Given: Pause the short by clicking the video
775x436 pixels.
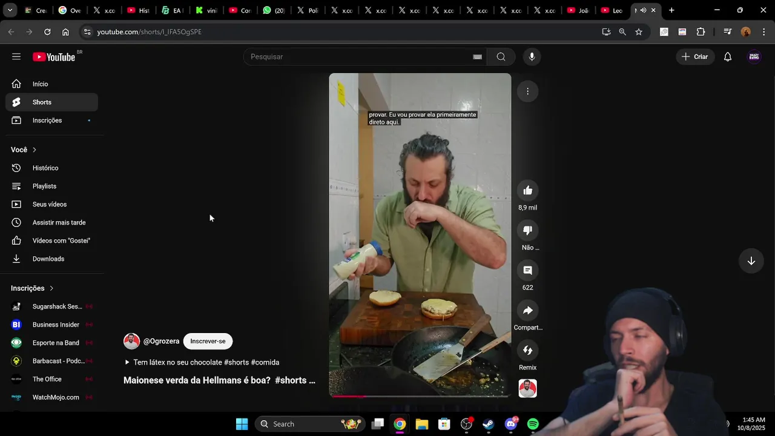Looking at the screenshot, I should [x=420, y=235].
